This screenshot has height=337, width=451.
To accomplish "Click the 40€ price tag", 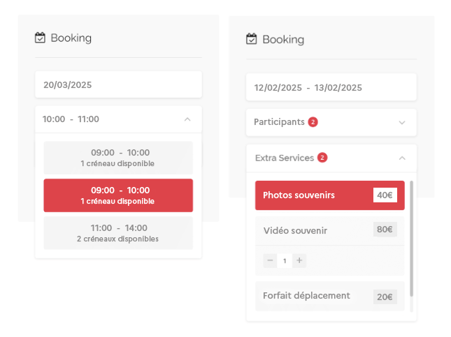I will pyautogui.click(x=385, y=195).
